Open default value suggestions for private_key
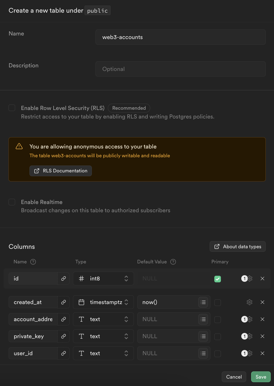 pos(203,336)
